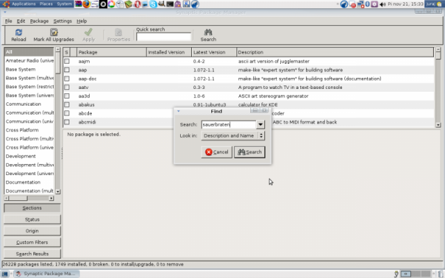Screen dimensions: 445x278
Task: Click the purple gear tray icon
Action: [x=374, y=4]
